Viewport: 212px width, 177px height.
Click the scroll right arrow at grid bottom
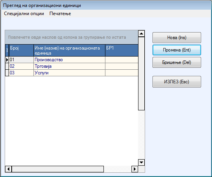(x=135, y=169)
